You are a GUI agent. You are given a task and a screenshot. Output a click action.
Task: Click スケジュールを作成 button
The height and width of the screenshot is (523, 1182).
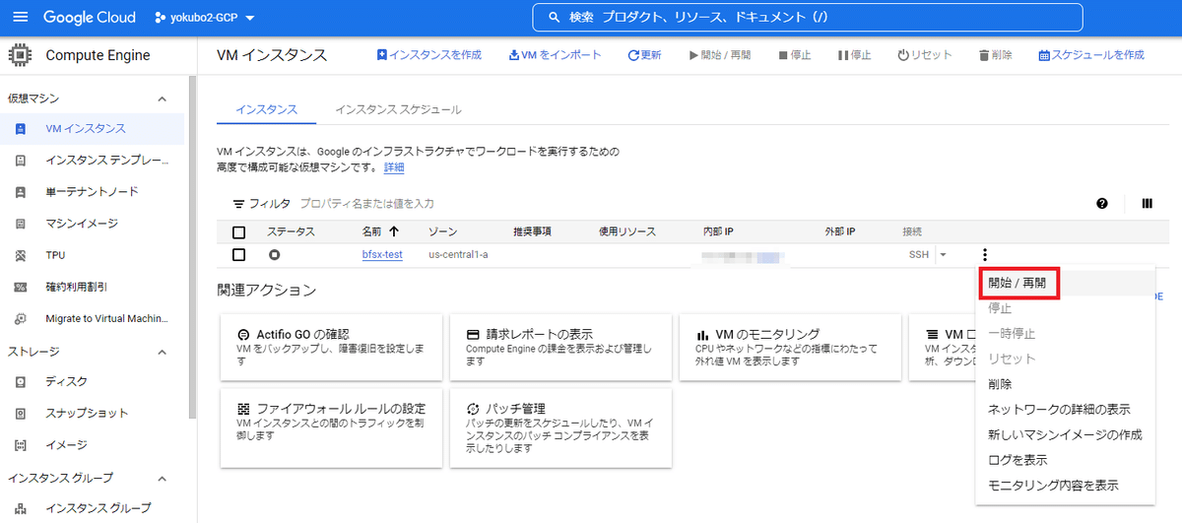pyautogui.click(x=1091, y=55)
